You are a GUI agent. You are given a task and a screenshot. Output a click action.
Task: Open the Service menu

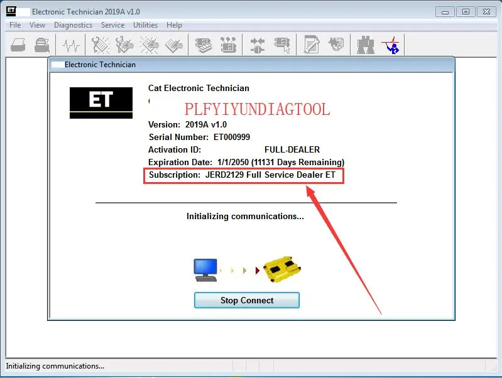tap(112, 25)
